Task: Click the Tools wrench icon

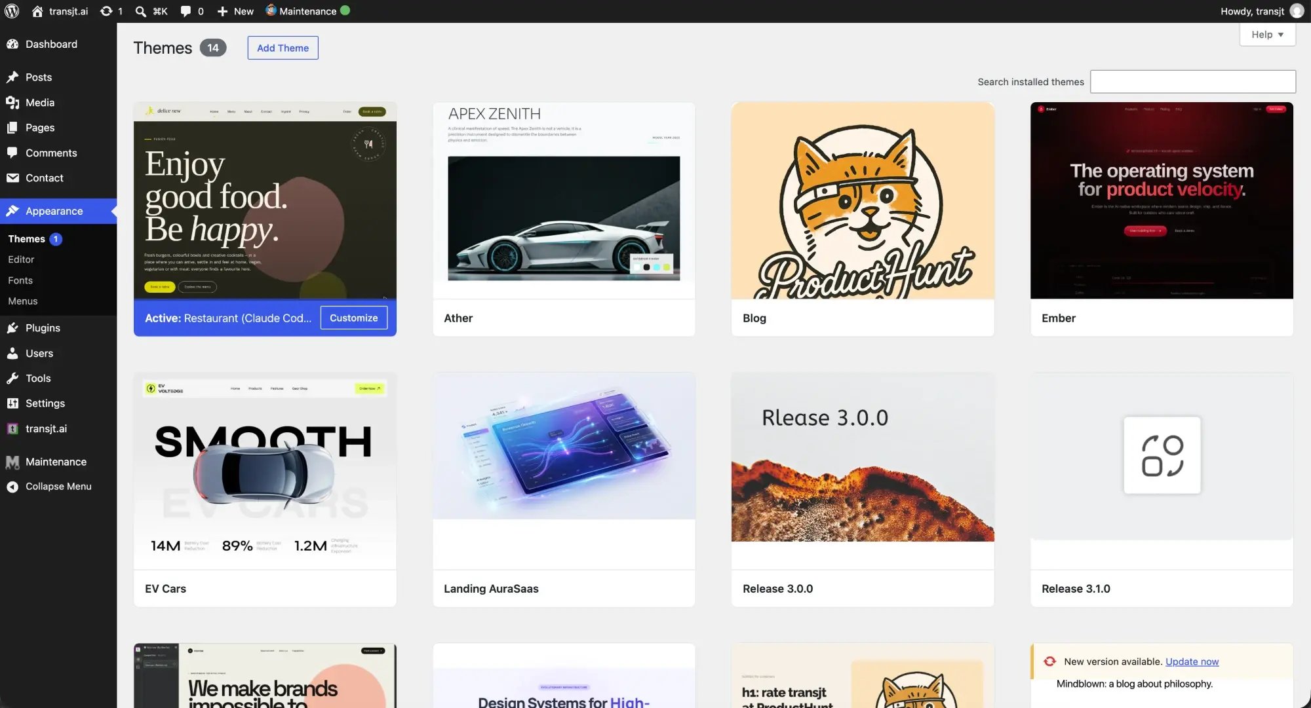Action: (x=12, y=379)
